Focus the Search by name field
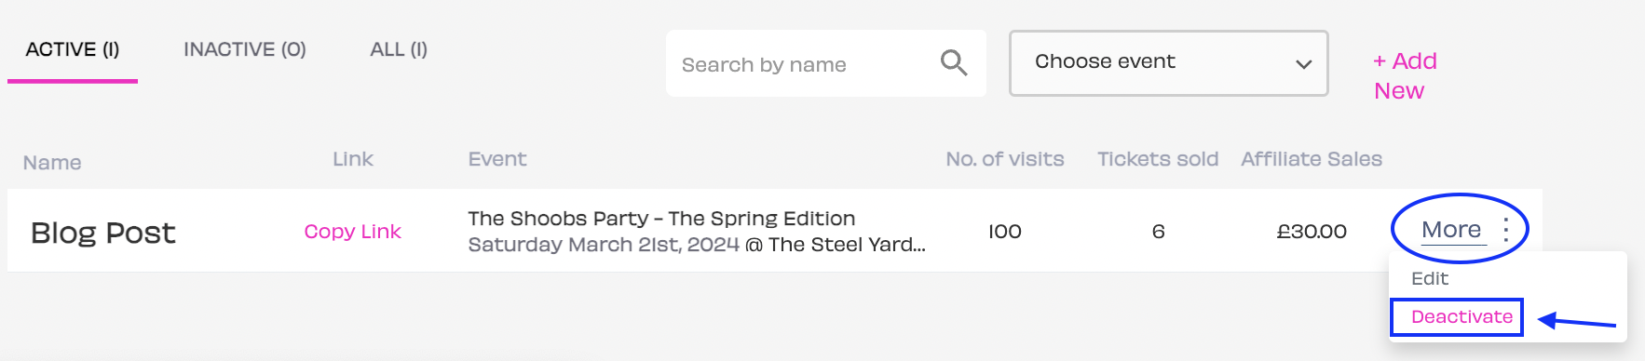1645x361 pixels. click(x=825, y=63)
